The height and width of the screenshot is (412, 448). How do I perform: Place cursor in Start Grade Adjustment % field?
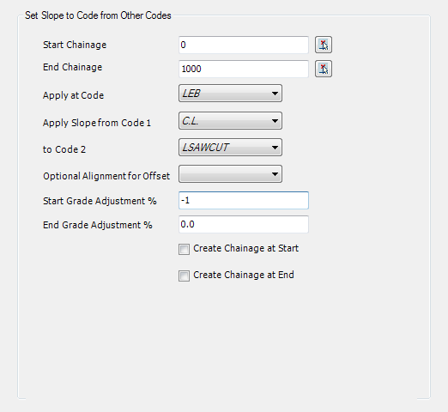244,200
